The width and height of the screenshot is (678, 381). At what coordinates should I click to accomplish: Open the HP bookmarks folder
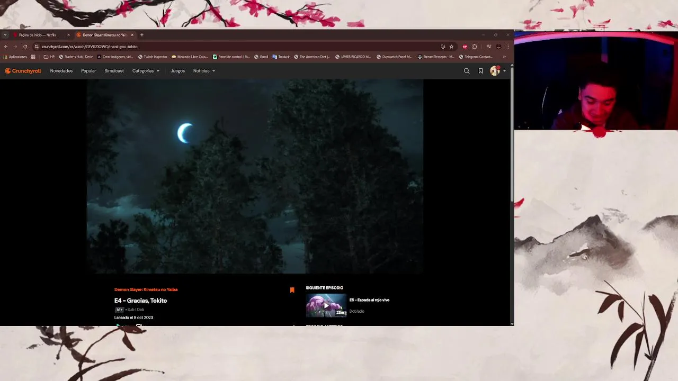tap(49, 57)
